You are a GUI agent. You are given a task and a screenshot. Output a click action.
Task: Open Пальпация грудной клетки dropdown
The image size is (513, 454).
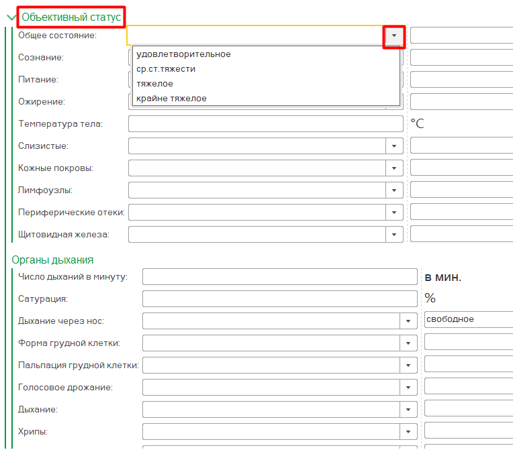pos(408,365)
